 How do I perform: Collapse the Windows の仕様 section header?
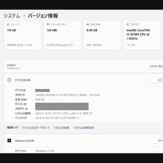[83, 141]
